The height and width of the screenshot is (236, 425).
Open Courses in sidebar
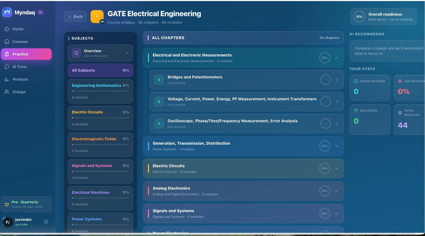point(26,42)
